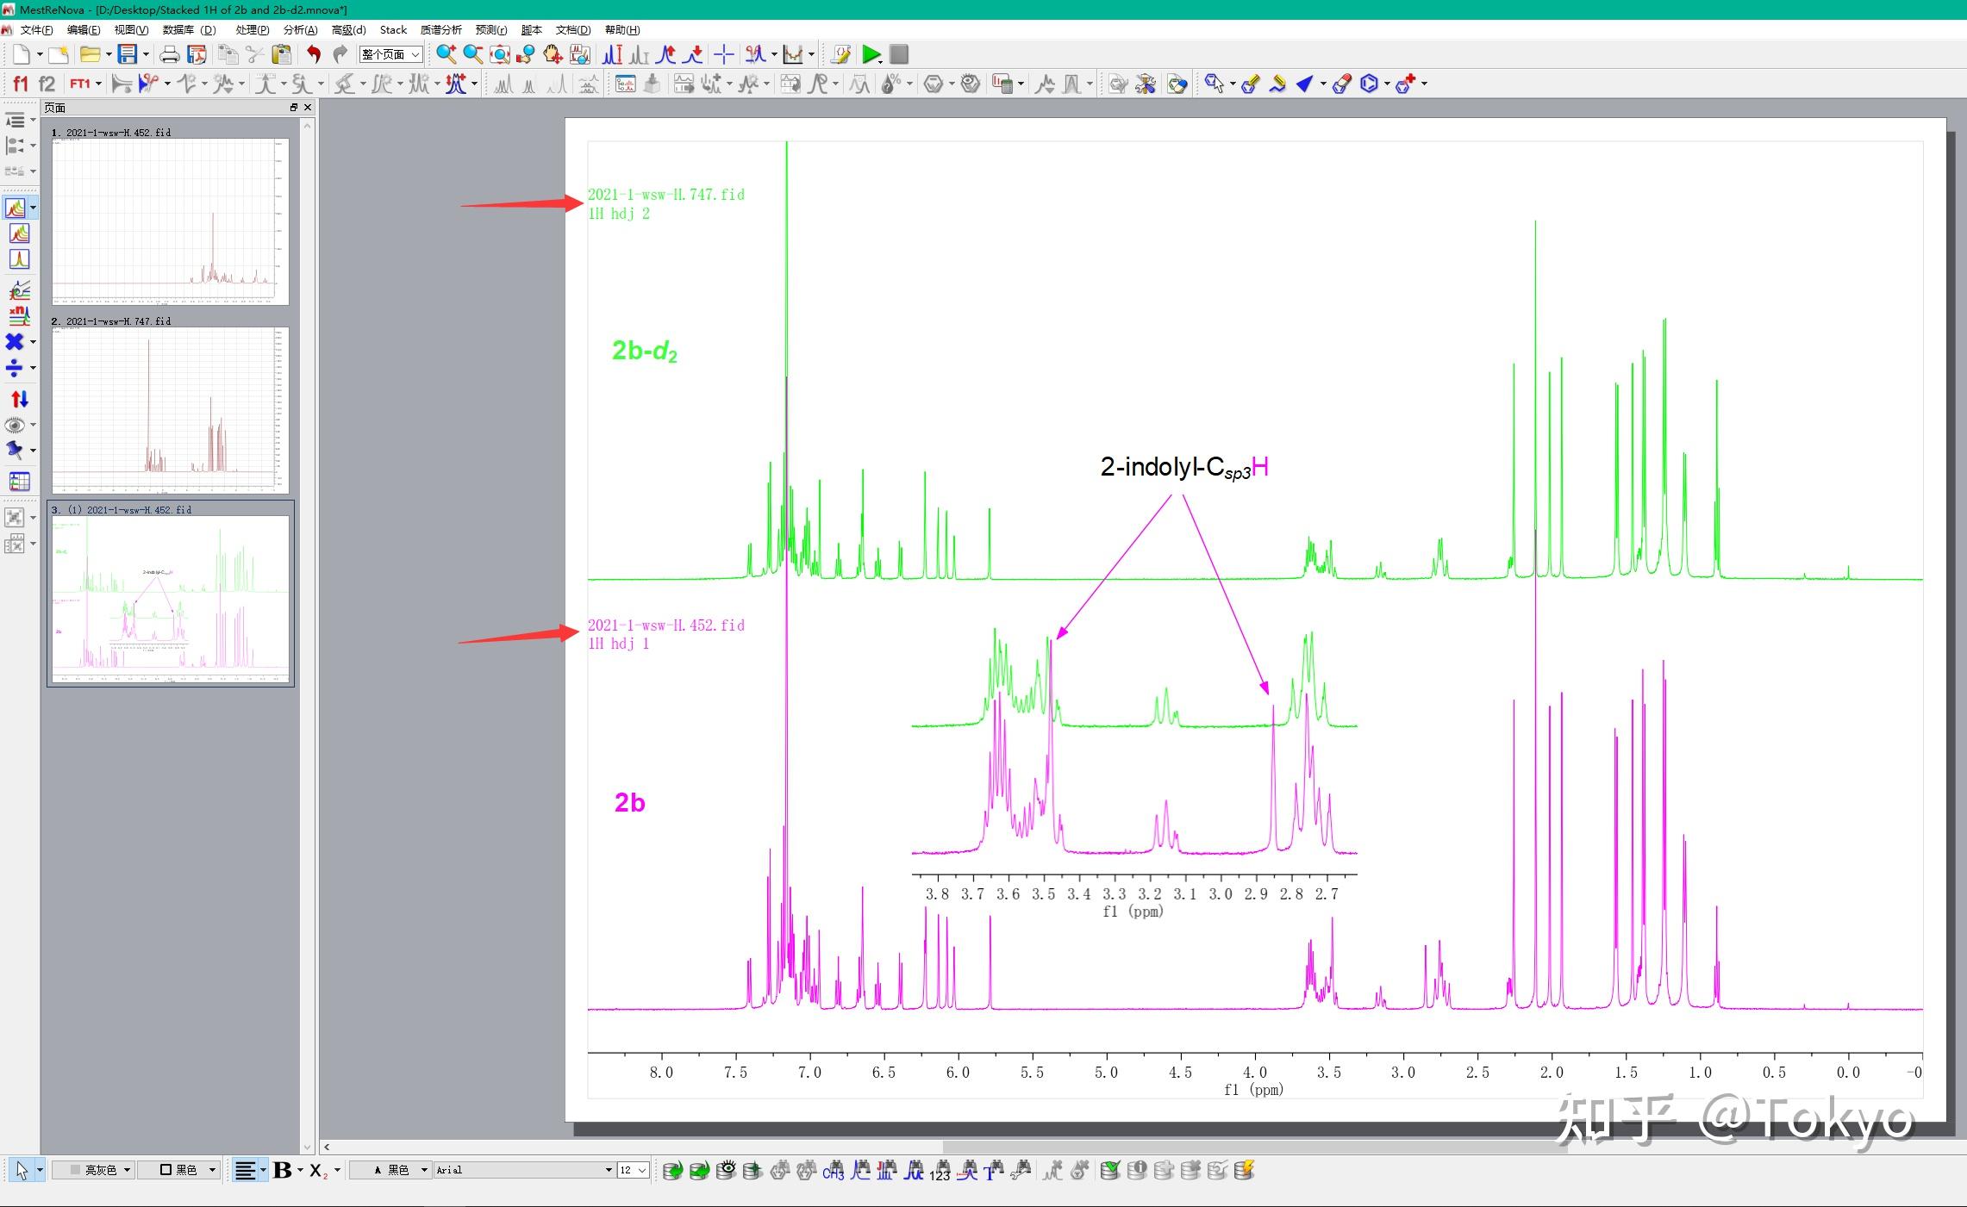The width and height of the screenshot is (1967, 1207).
Task: Expand the Arial font family dropdown
Action: [x=608, y=1170]
